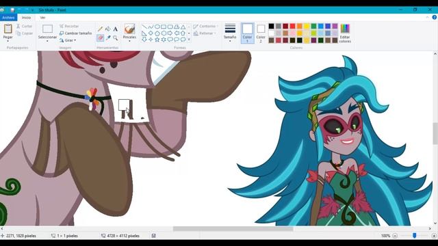Switch to the Inicio tab

click(x=26, y=18)
